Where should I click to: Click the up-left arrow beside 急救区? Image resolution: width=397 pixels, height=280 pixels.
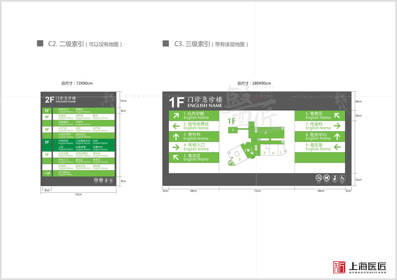pyautogui.click(x=337, y=115)
